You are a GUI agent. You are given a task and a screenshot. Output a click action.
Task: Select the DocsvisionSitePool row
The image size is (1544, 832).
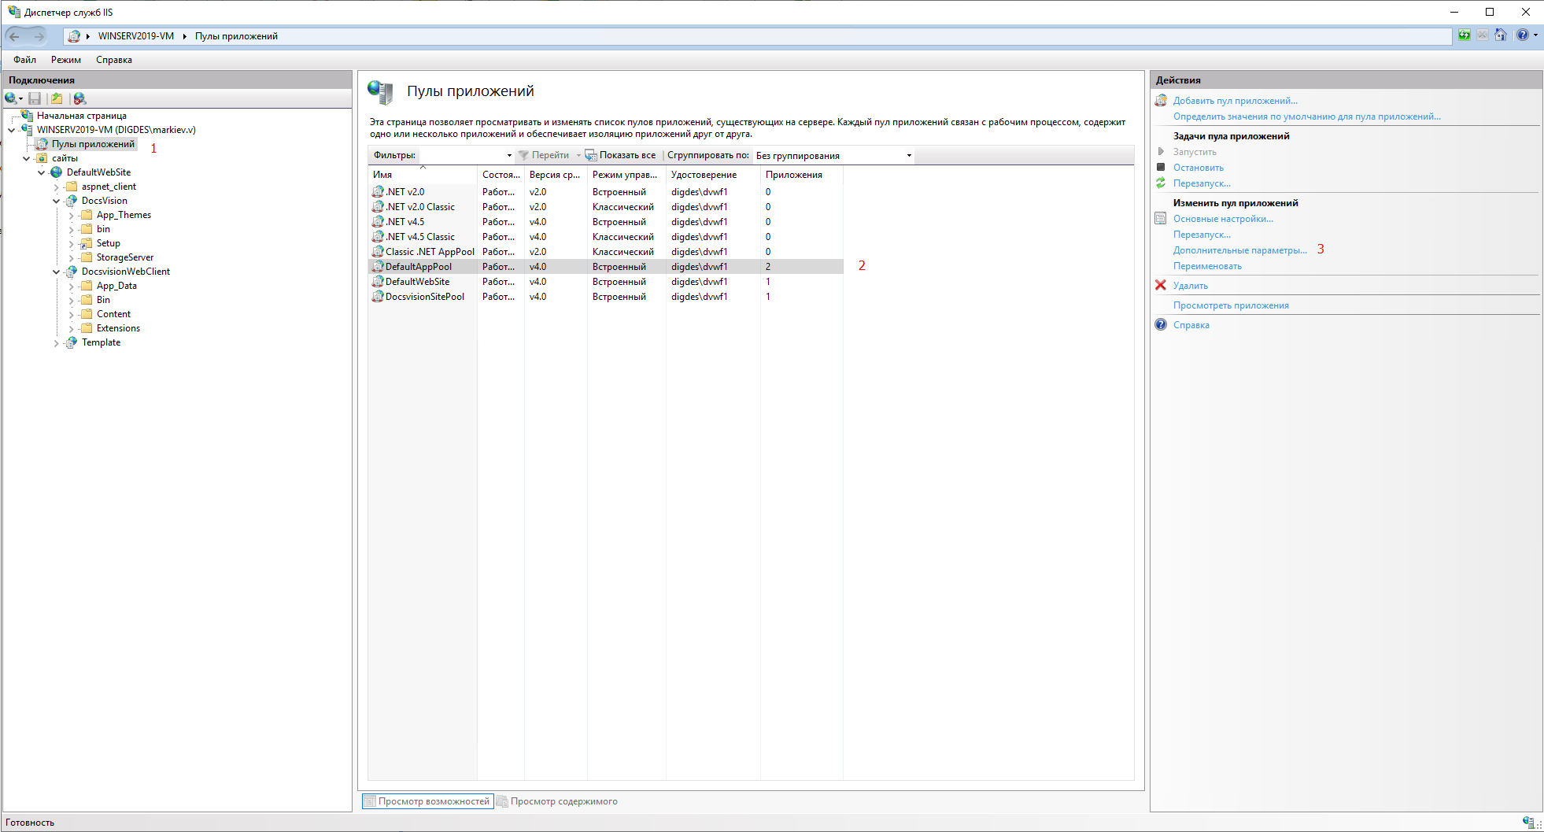tap(605, 297)
